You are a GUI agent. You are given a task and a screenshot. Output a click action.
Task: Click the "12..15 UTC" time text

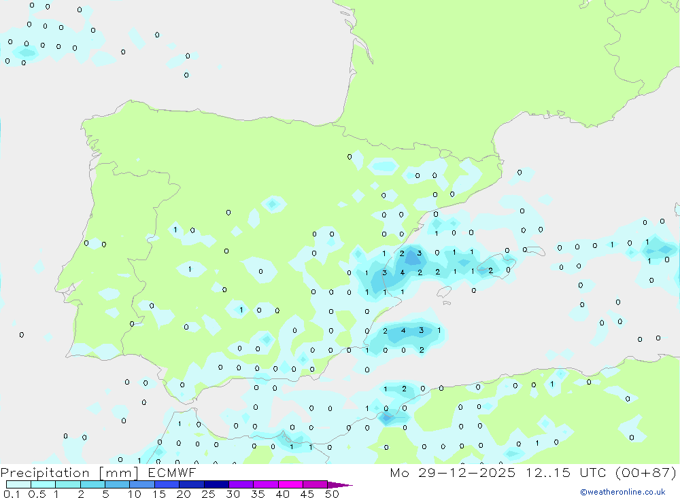click(566, 473)
